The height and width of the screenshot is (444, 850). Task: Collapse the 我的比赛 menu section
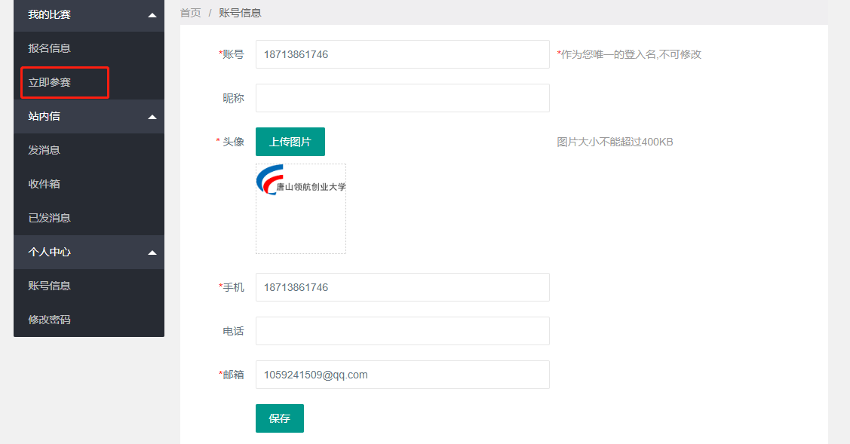(x=152, y=15)
